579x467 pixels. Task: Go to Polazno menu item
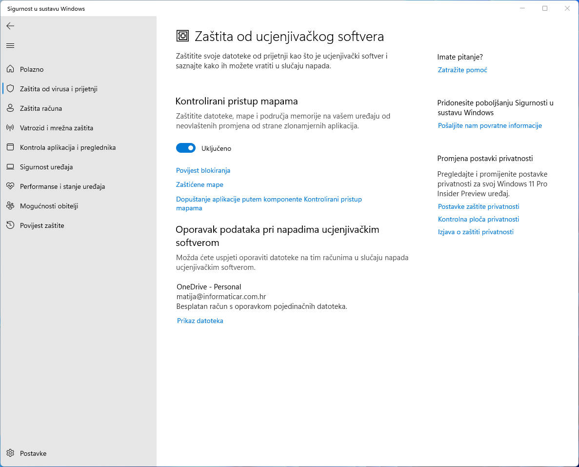(78, 69)
